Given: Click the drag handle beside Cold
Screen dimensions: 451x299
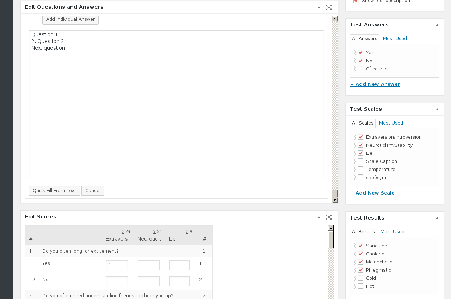Looking at the screenshot, I should coord(355,278).
